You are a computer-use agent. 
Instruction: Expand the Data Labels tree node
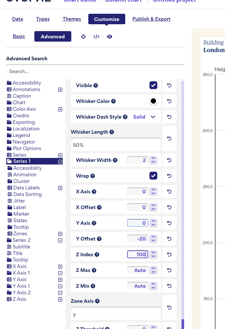click(60, 188)
